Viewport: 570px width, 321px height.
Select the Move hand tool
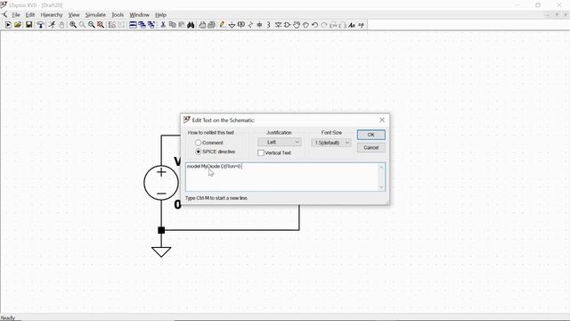[x=297, y=25]
